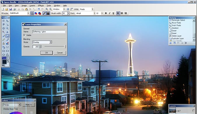Image resolution: width=197 pixels, height=114 pixels.
Task: Uncheck the Visible checkbox in Layer Properties
Action: point(24,35)
